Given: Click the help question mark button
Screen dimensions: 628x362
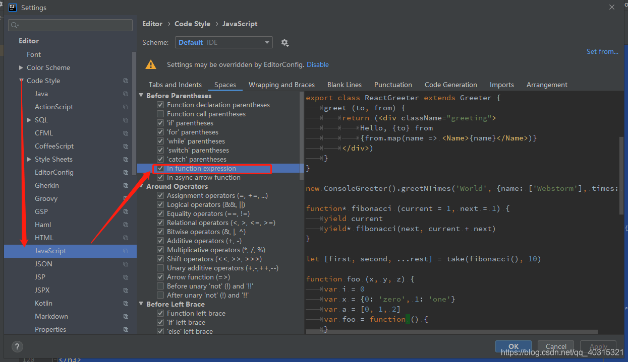Looking at the screenshot, I should tap(17, 347).
